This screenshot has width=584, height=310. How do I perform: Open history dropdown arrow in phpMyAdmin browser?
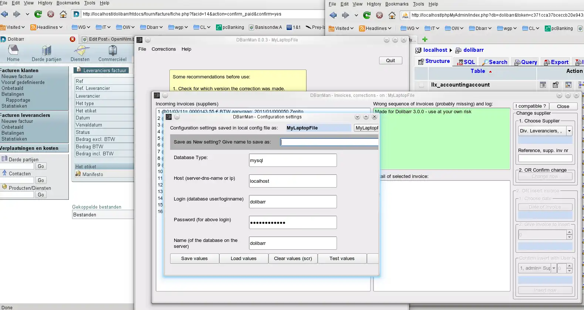coord(356,15)
